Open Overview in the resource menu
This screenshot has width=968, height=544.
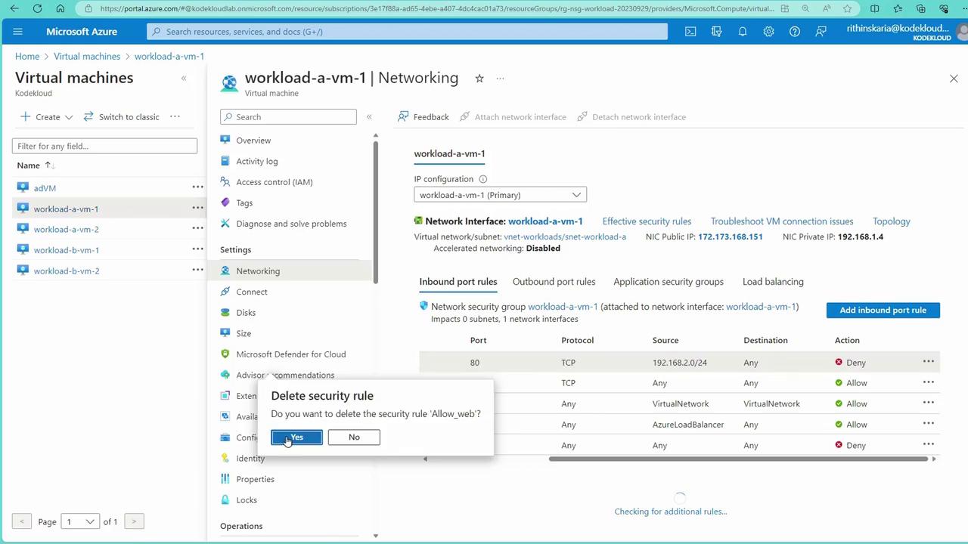pos(253,141)
